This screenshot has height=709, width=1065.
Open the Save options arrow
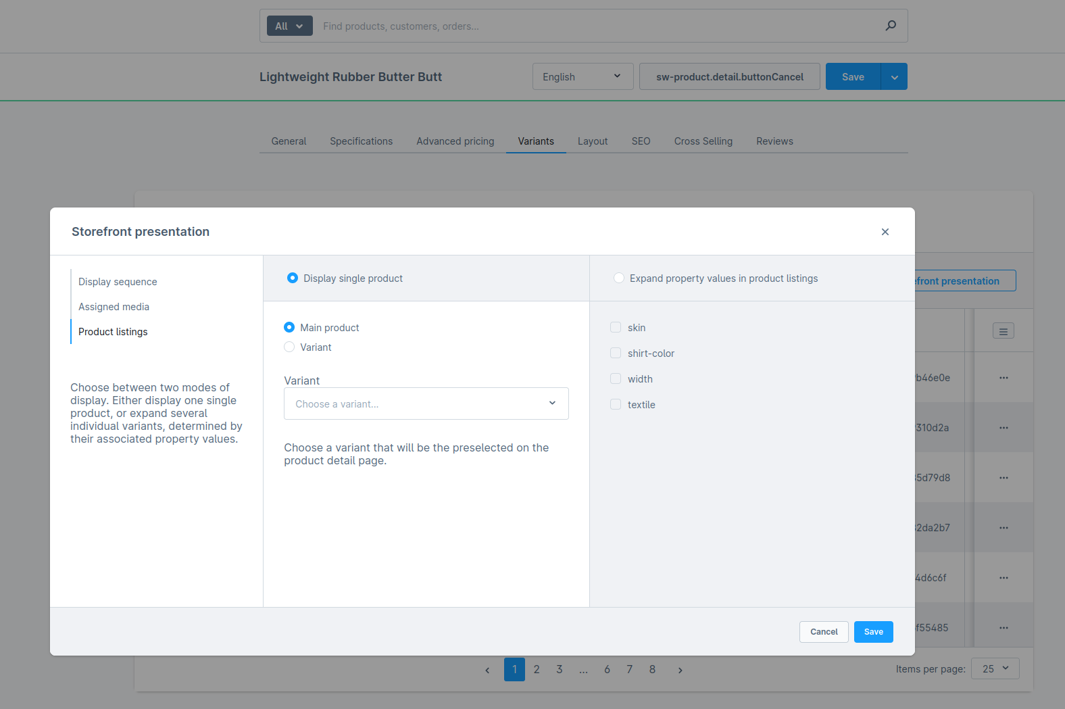pos(894,77)
